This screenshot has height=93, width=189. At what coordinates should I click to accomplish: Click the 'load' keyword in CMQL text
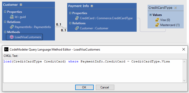8,62
